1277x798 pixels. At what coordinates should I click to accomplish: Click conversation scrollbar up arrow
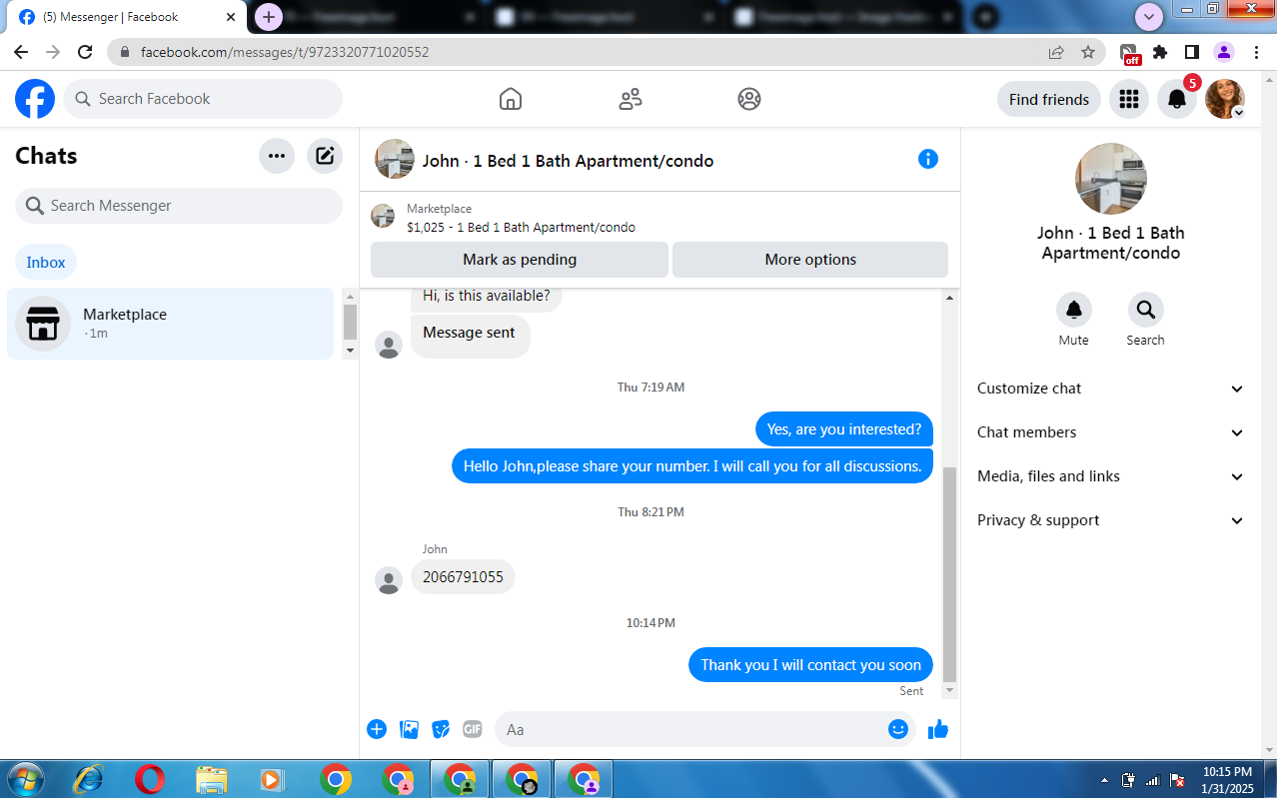point(949,298)
